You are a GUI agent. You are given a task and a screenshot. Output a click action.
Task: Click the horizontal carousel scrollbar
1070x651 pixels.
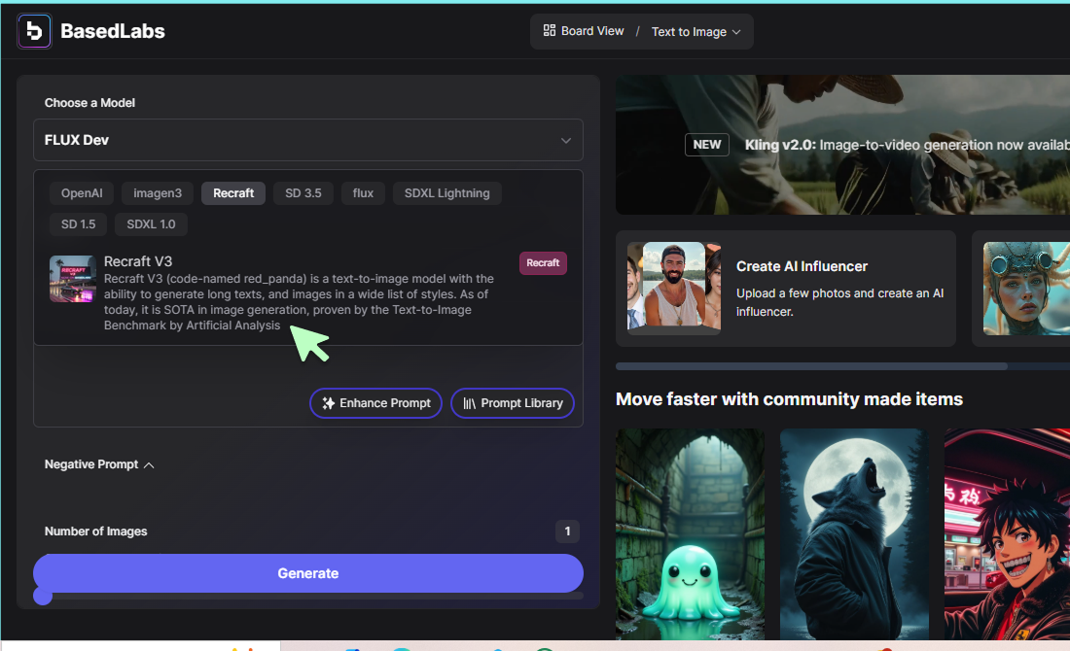[811, 366]
